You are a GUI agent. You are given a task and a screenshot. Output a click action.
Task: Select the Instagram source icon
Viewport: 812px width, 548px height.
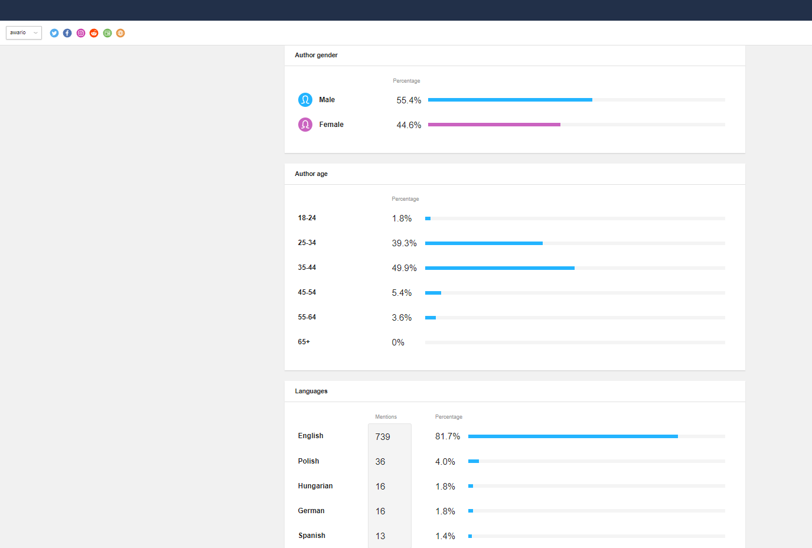tap(81, 33)
